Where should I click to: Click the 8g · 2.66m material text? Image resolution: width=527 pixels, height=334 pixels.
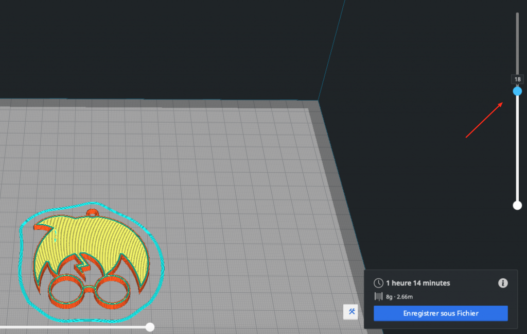pos(399,296)
